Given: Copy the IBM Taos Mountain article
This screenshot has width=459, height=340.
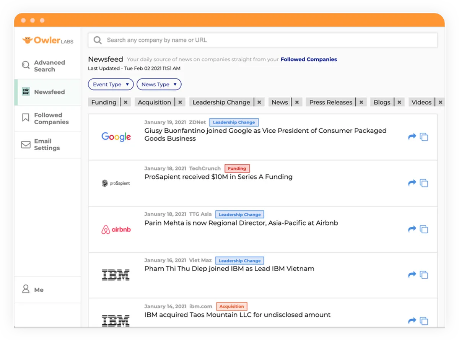Looking at the screenshot, I should (x=424, y=320).
